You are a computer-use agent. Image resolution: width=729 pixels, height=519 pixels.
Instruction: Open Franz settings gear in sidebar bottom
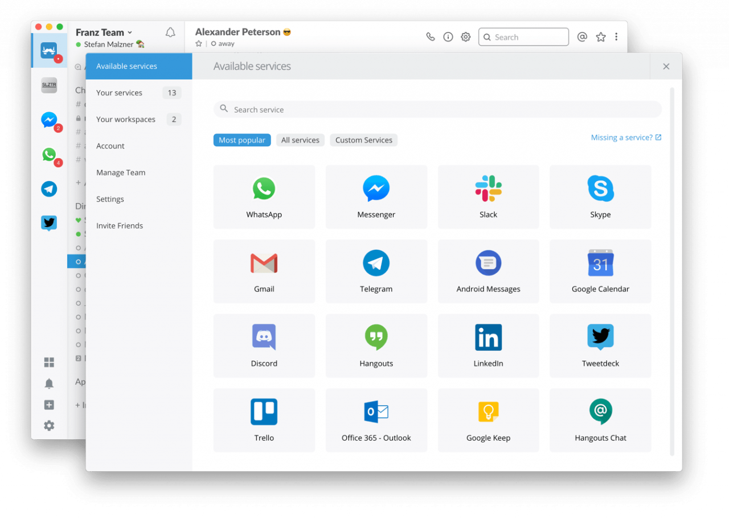(x=50, y=426)
